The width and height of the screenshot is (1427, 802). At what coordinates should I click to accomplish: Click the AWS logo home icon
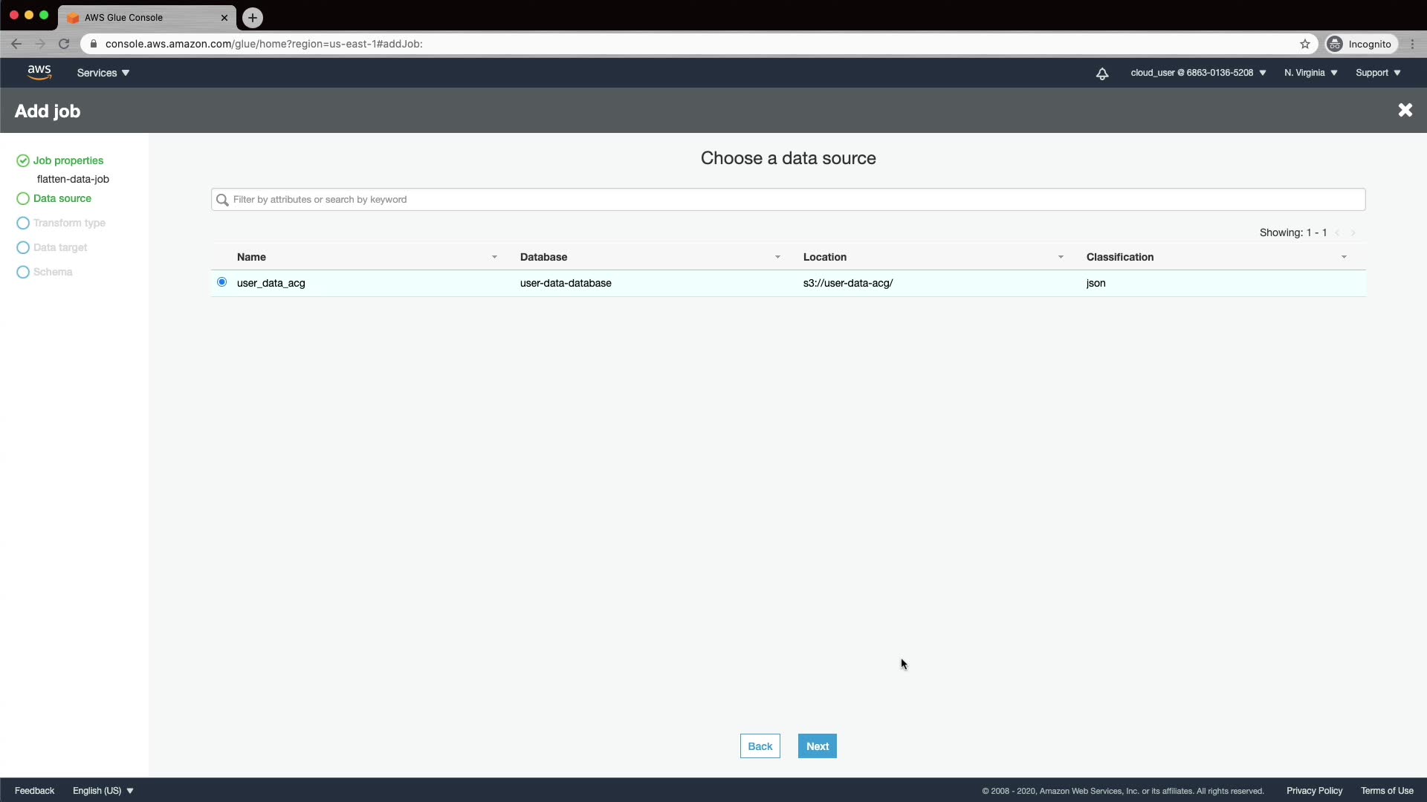39,72
